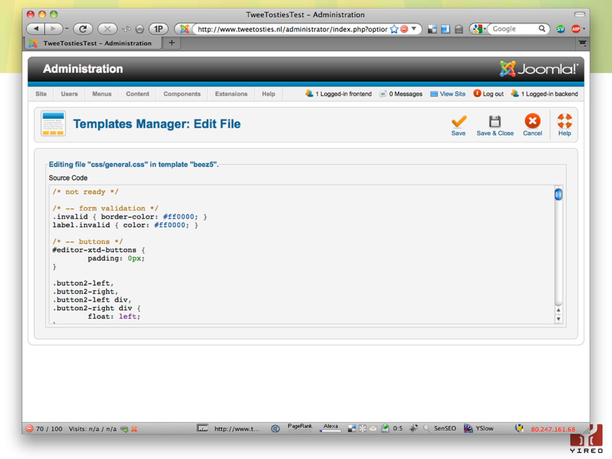
Task: Open the Menus menu
Action: pyautogui.click(x=102, y=94)
